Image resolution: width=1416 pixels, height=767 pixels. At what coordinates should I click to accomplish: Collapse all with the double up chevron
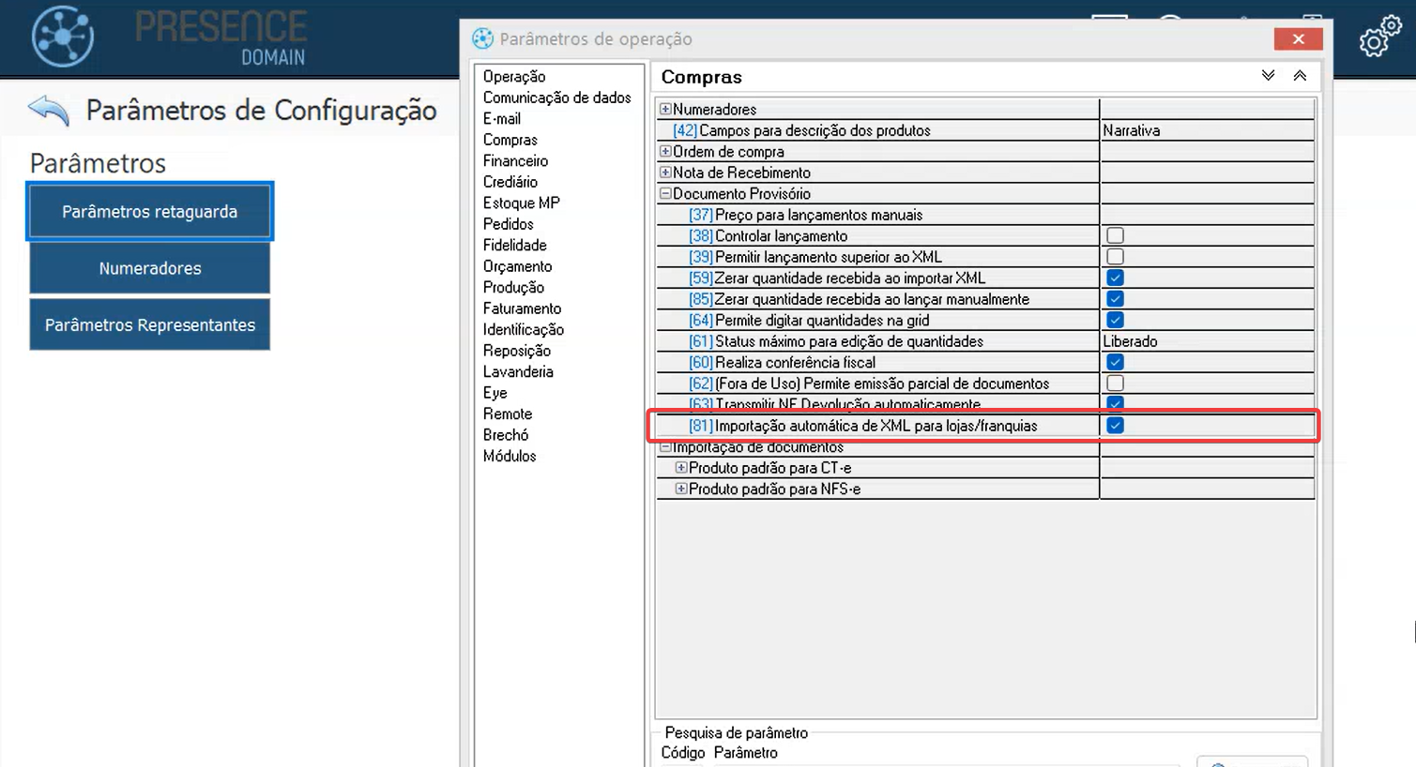coord(1300,76)
